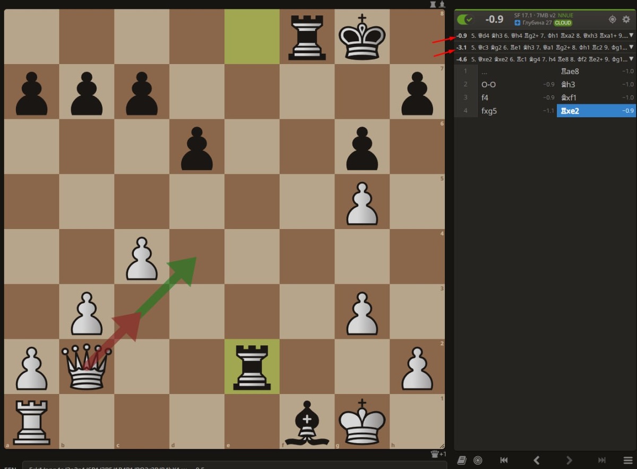Click the highlighted empty e8 square

pos(252,37)
